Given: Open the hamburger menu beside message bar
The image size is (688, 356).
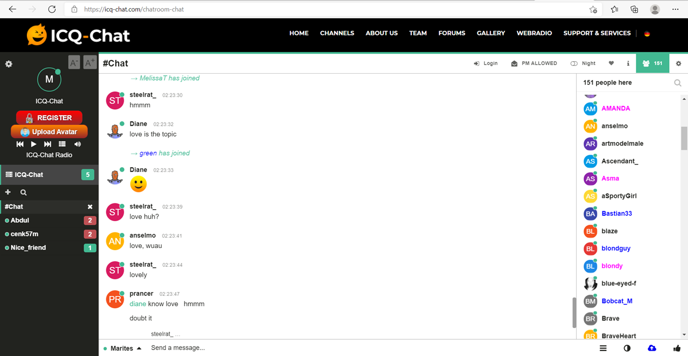Looking at the screenshot, I should point(603,348).
